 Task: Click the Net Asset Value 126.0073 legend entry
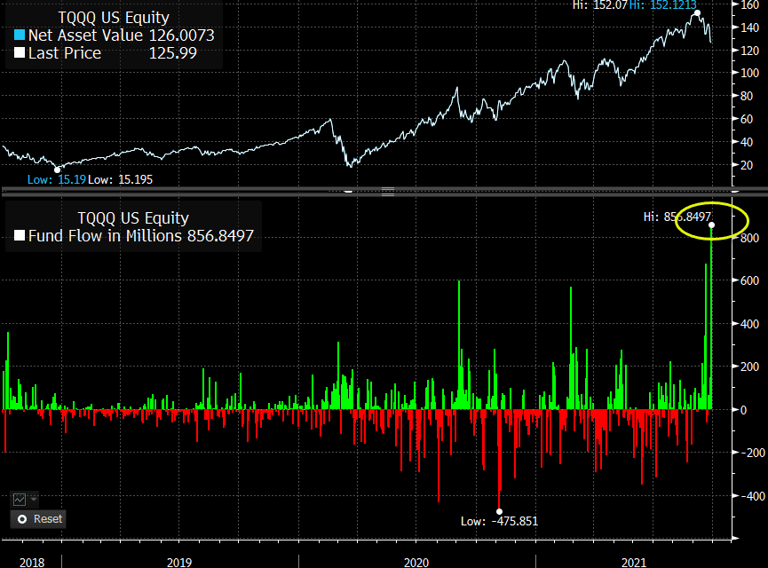(x=115, y=35)
